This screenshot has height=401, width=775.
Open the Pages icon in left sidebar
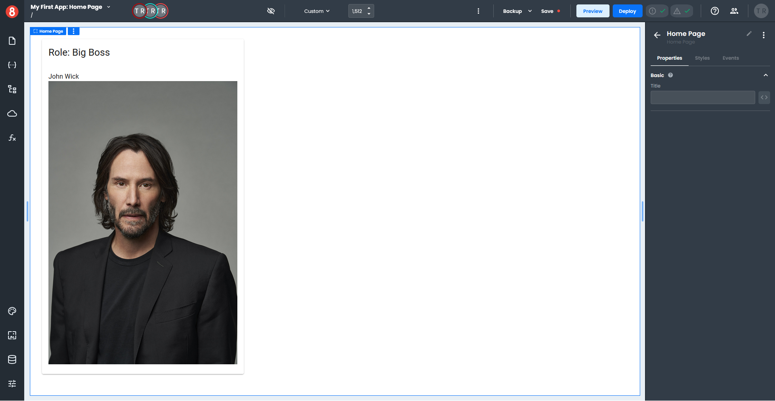[12, 41]
